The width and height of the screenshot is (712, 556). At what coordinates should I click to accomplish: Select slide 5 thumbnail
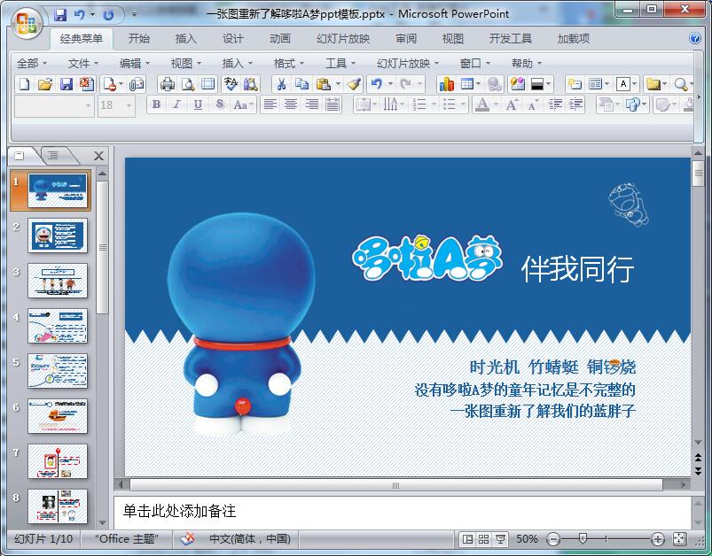(x=58, y=371)
